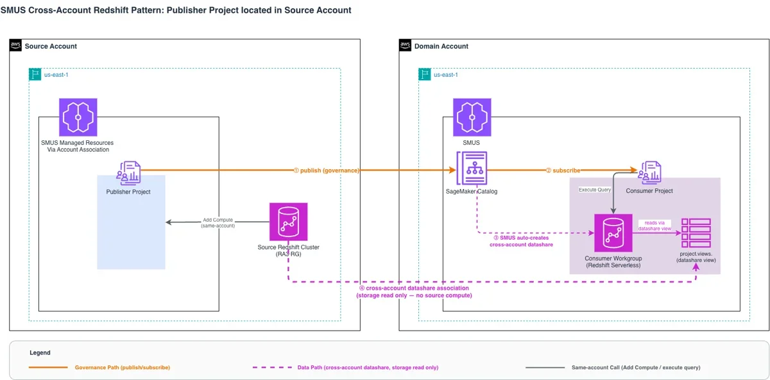Viewport: 770px width, 380px height.
Task: Click 'cross-account datashare association' label
Action: 413,292
